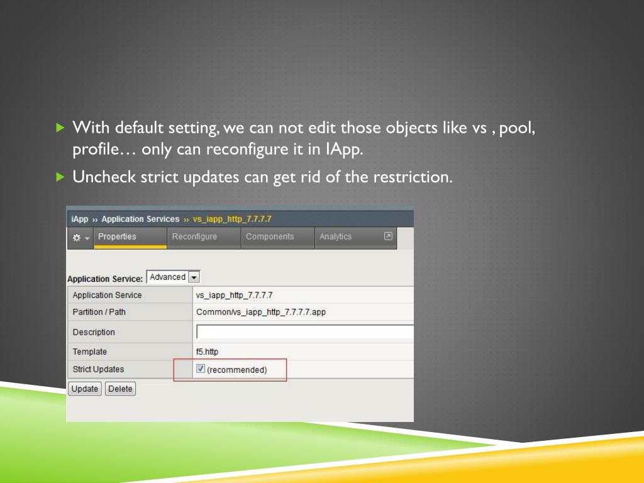
Task: Click the pop-out icon on the Analytics tab
Action: click(388, 236)
